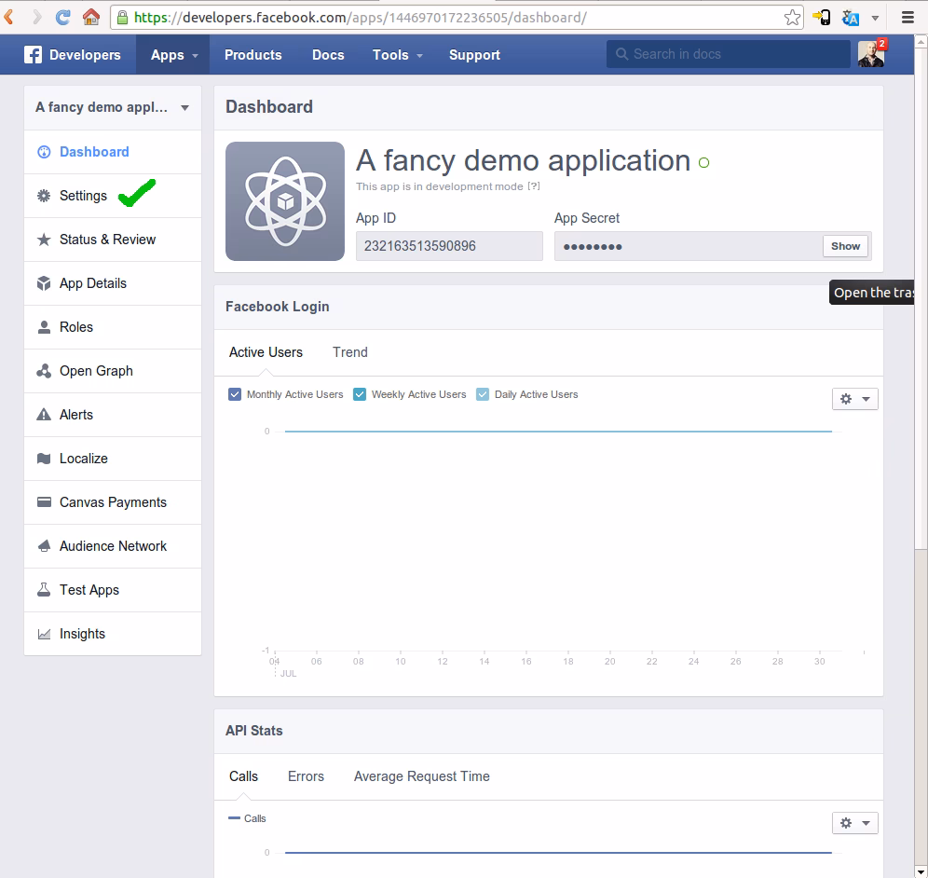Image resolution: width=928 pixels, height=878 pixels.
Task: Click the Roles person icon
Action: pos(44,327)
